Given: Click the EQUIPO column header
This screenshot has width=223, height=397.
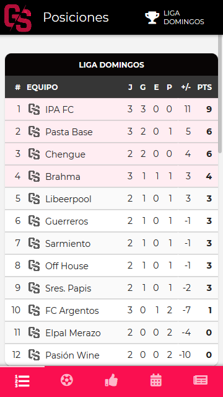Looking at the screenshot, I should pyautogui.click(x=42, y=87).
